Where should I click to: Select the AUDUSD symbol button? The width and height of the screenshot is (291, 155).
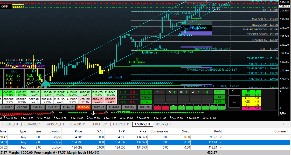[x=7, y=107]
